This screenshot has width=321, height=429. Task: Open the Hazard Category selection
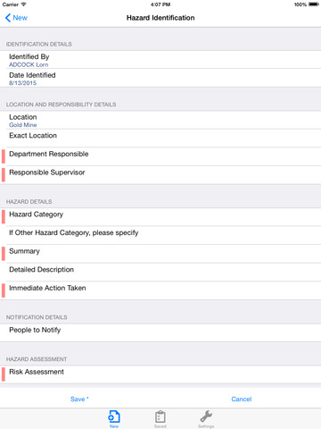160,217
